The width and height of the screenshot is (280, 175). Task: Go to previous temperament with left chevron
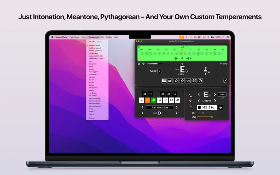click(x=142, y=108)
